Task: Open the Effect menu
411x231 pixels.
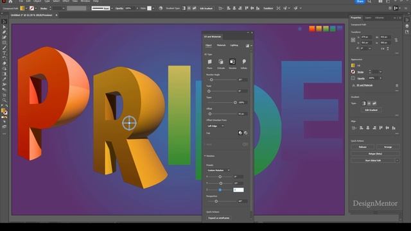Action: [x=66, y=1]
